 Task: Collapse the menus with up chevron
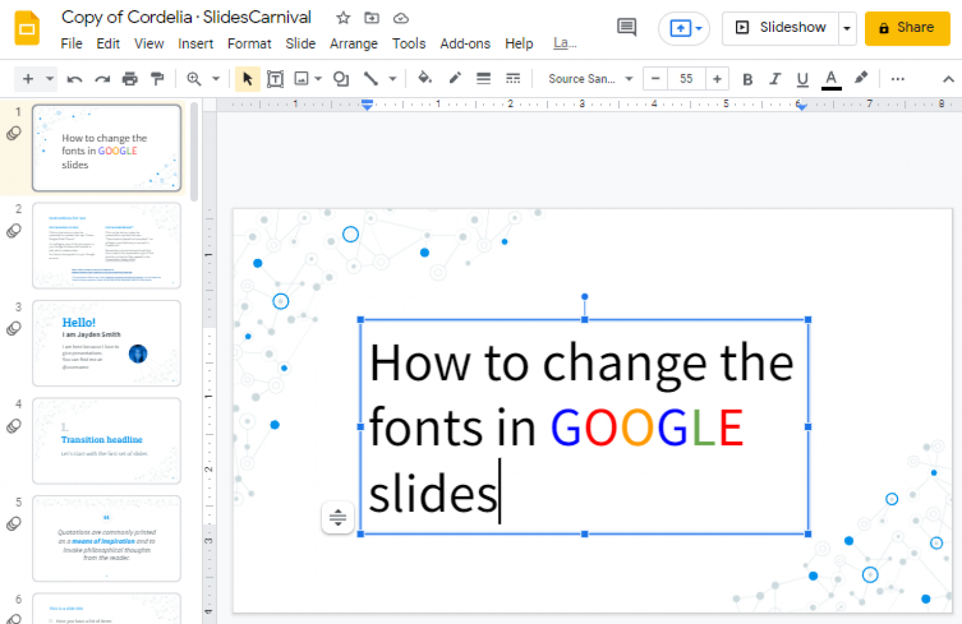pyautogui.click(x=948, y=79)
